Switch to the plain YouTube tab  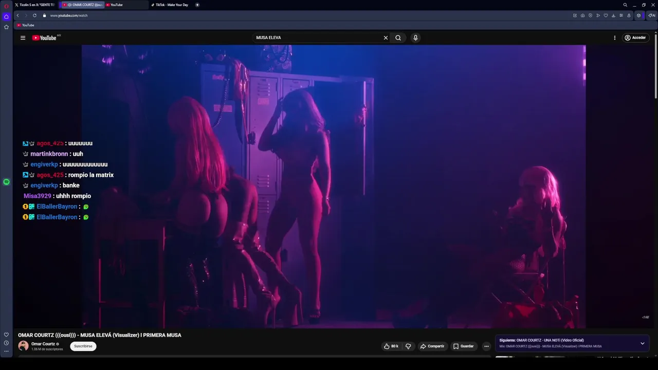(126, 5)
